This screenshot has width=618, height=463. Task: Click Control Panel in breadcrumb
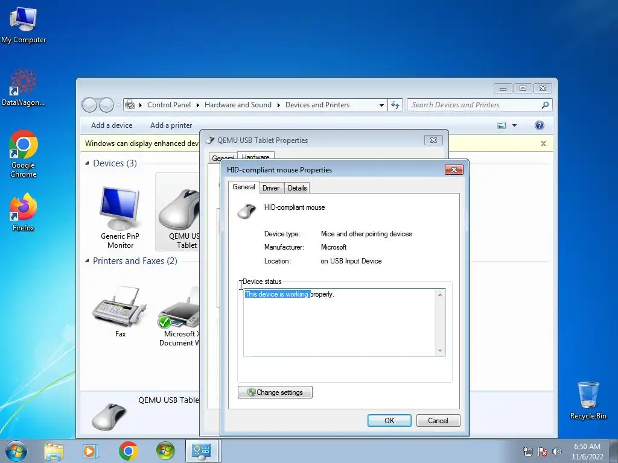point(169,105)
